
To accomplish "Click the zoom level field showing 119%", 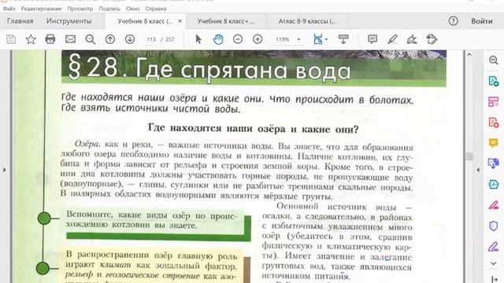I will 283,39.
